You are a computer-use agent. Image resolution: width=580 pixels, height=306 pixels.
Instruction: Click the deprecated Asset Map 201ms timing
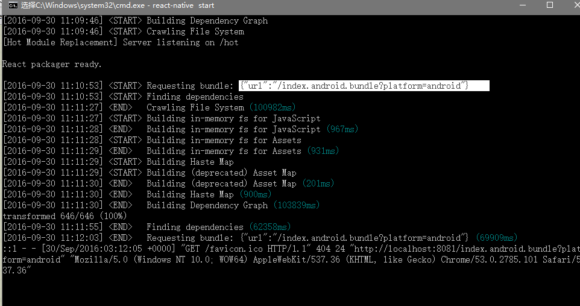point(318,183)
